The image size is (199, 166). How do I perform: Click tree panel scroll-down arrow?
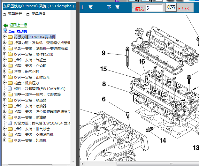point(73,162)
